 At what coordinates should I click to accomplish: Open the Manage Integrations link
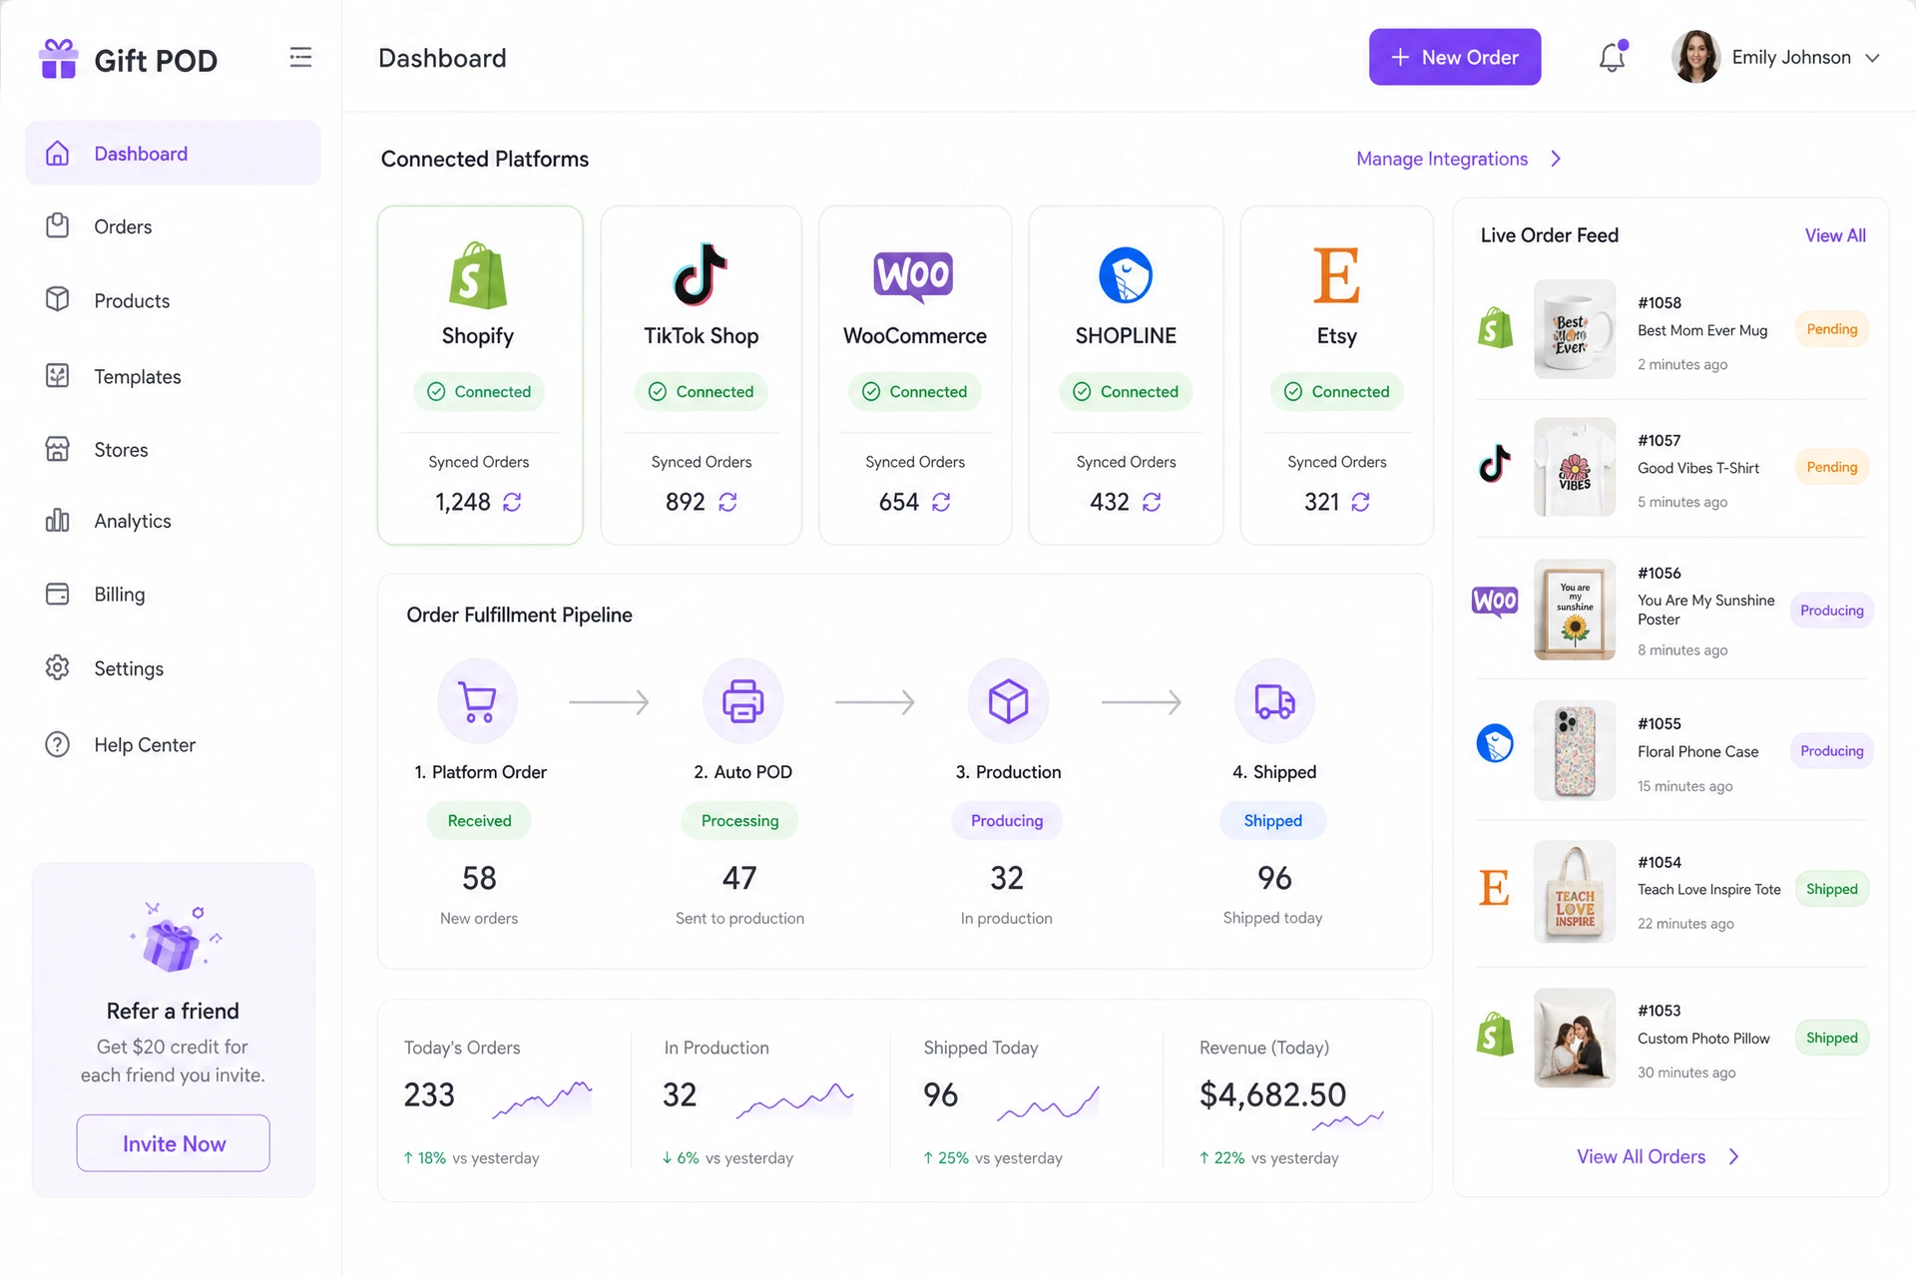(1442, 159)
